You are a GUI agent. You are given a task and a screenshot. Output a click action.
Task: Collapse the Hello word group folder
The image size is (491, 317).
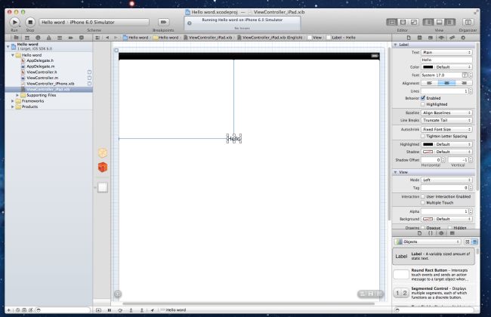tap(13, 55)
